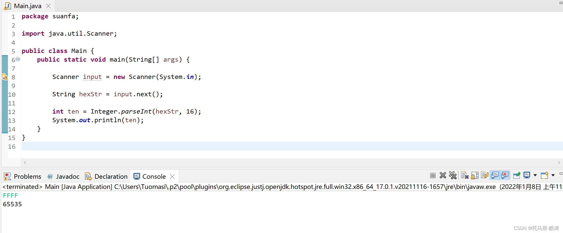
Task: Click the Declaration tab icon
Action: tap(88, 176)
